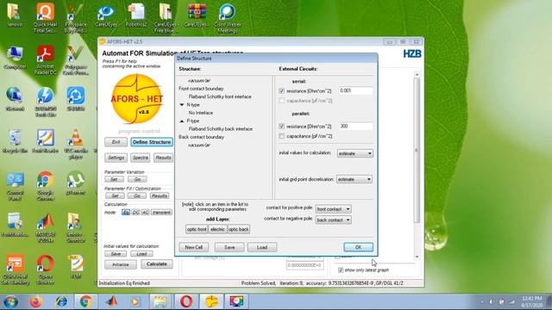The height and width of the screenshot is (310, 552).
Task: Add an optic back layer
Action: (238, 229)
